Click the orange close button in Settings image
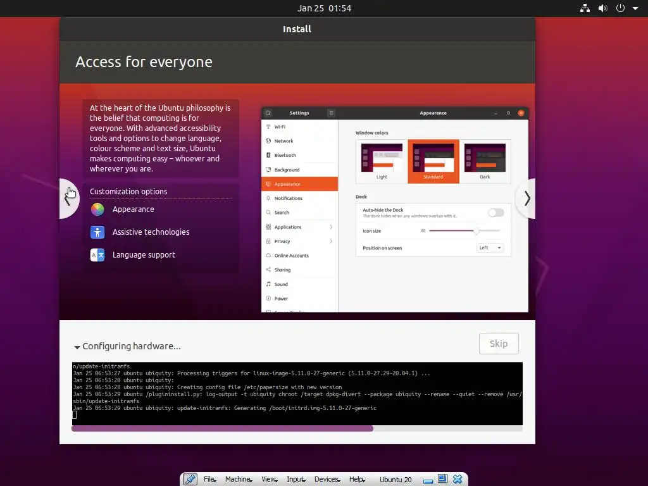The height and width of the screenshot is (486, 648). [x=521, y=113]
